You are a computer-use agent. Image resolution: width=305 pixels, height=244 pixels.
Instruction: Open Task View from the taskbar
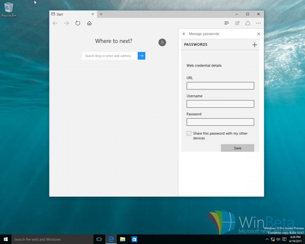coord(99,239)
